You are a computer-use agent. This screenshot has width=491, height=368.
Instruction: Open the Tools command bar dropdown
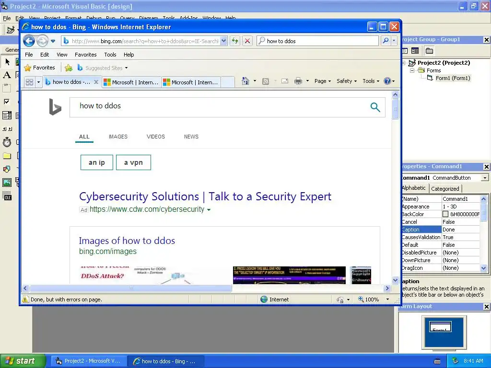point(371,81)
